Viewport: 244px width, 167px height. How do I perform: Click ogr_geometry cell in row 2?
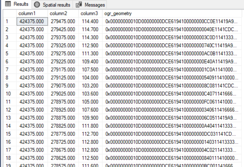point(172,29)
